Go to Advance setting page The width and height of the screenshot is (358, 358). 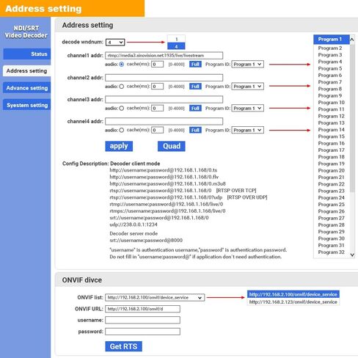click(x=27, y=88)
